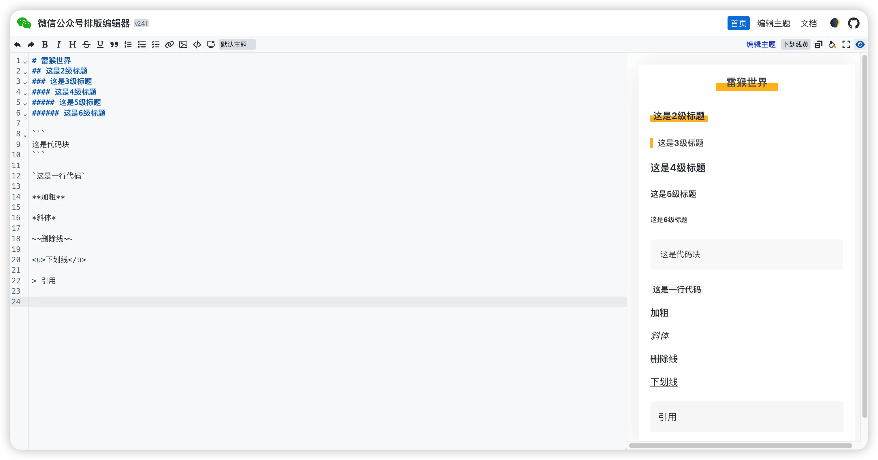Toggle the preview pane with the eye icon

[860, 44]
